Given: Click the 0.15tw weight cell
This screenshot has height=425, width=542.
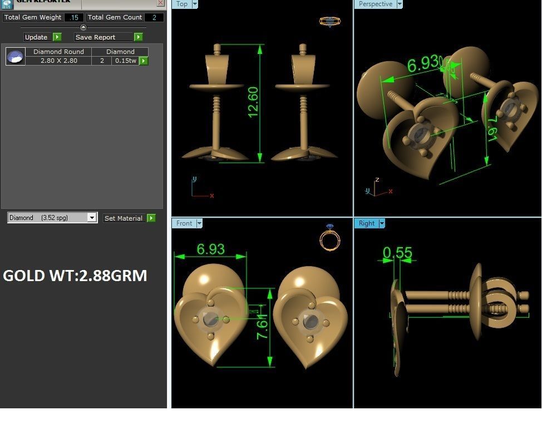Looking at the screenshot, I should [x=125, y=61].
